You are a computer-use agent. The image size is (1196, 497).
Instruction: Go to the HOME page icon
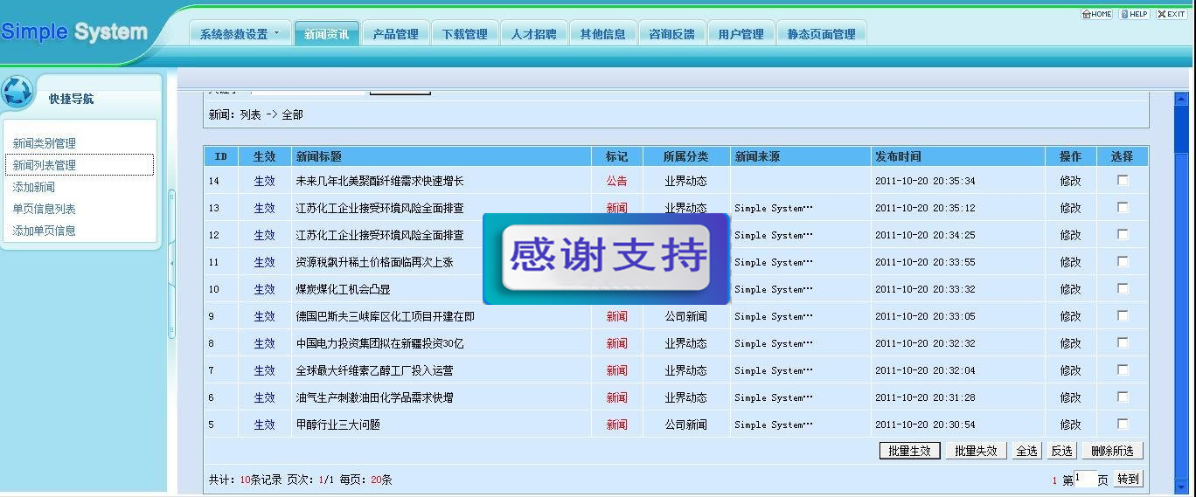1096,14
